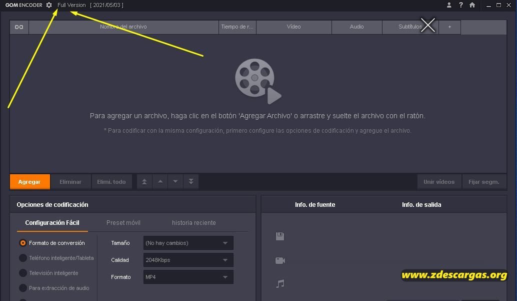Click the video camera icon in info panel

click(280, 260)
